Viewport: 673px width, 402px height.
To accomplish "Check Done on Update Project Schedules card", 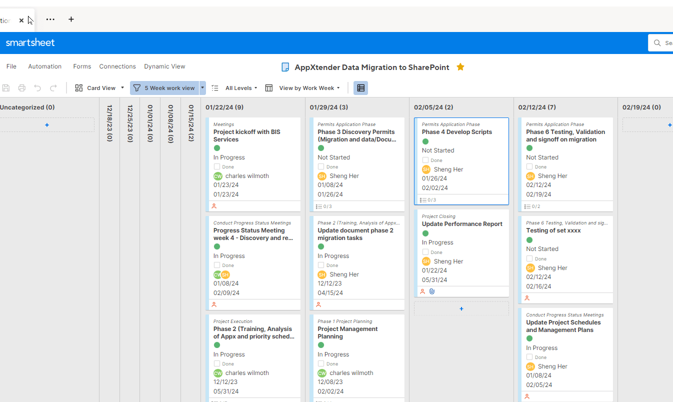I will [529, 357].
